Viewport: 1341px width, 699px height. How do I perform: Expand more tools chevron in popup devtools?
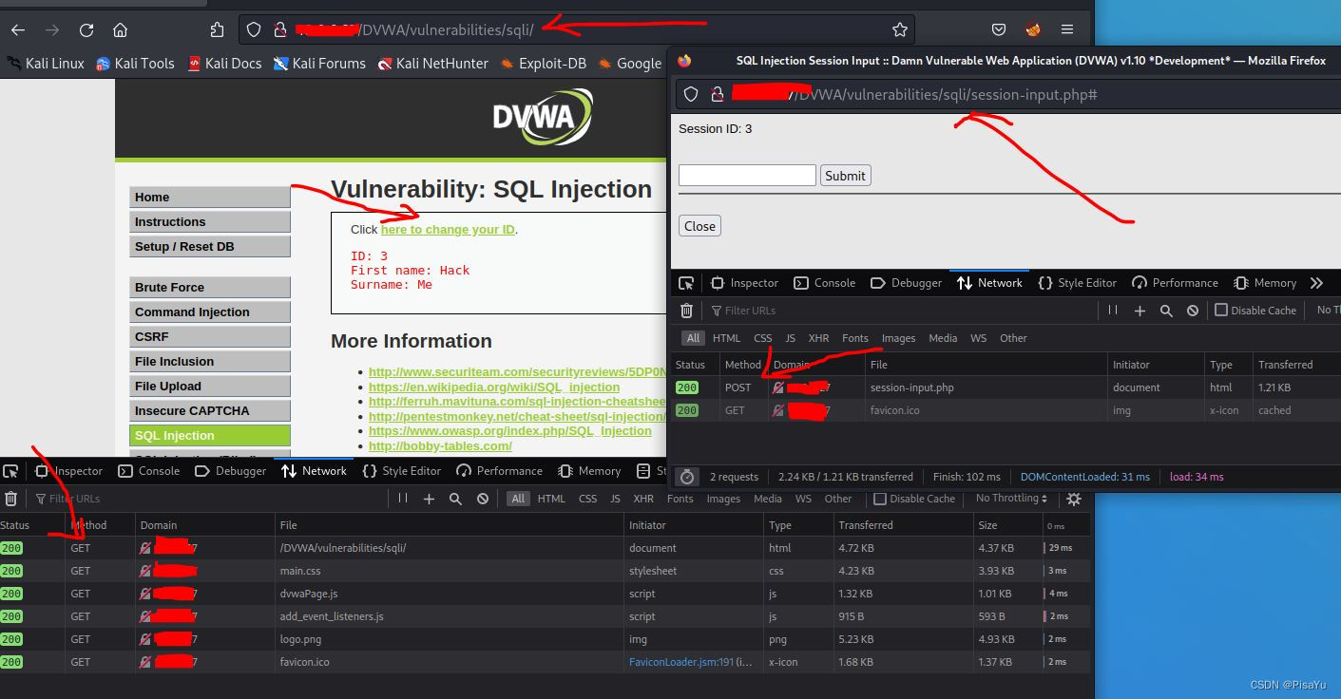[x=1316, y=283]
